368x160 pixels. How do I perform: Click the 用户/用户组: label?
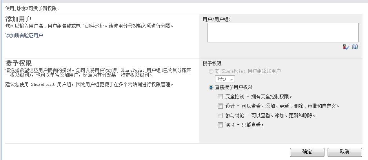tap(217, 20)
